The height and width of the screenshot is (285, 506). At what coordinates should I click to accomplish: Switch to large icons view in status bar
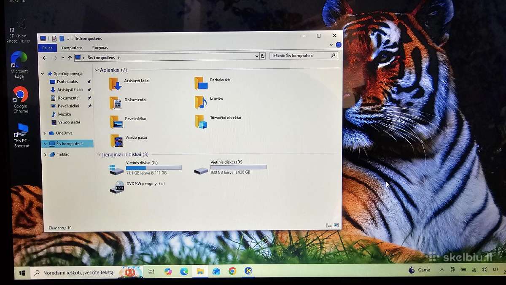click(336, 226)
